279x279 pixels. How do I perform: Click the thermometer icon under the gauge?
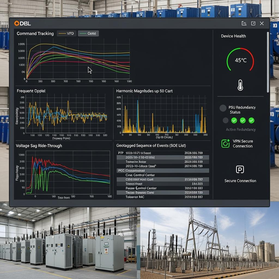click(x=240, y=85)
